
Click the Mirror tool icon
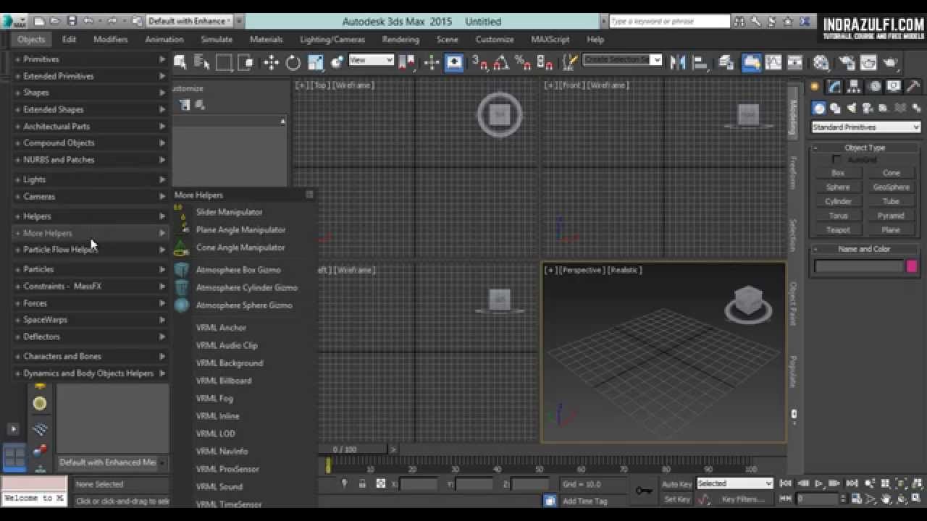tap(678, 63)
